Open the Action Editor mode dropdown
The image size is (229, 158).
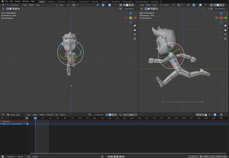pyautogui.click(x=16, y=115)
